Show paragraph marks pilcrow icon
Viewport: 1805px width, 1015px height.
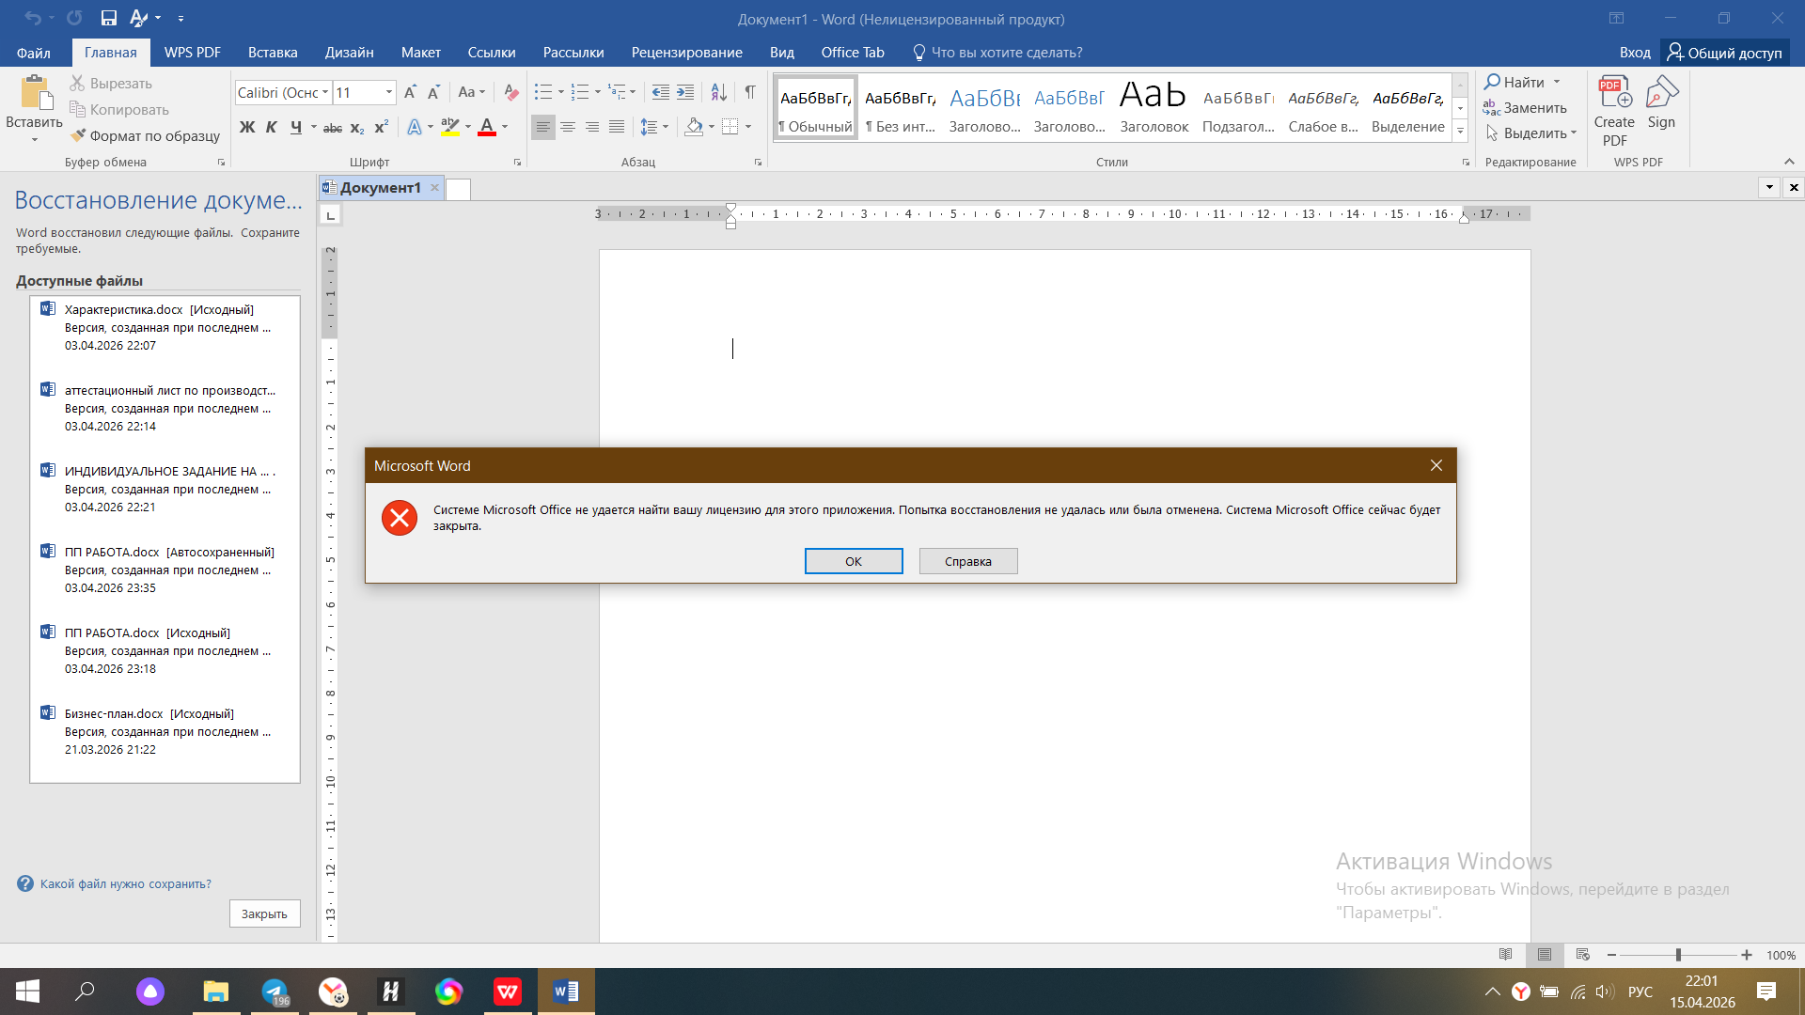pos(750,92)
